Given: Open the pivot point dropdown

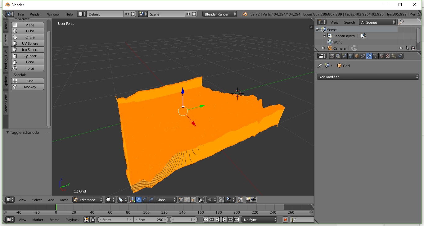Looking at the screenshot, I should tap(123, 200).
